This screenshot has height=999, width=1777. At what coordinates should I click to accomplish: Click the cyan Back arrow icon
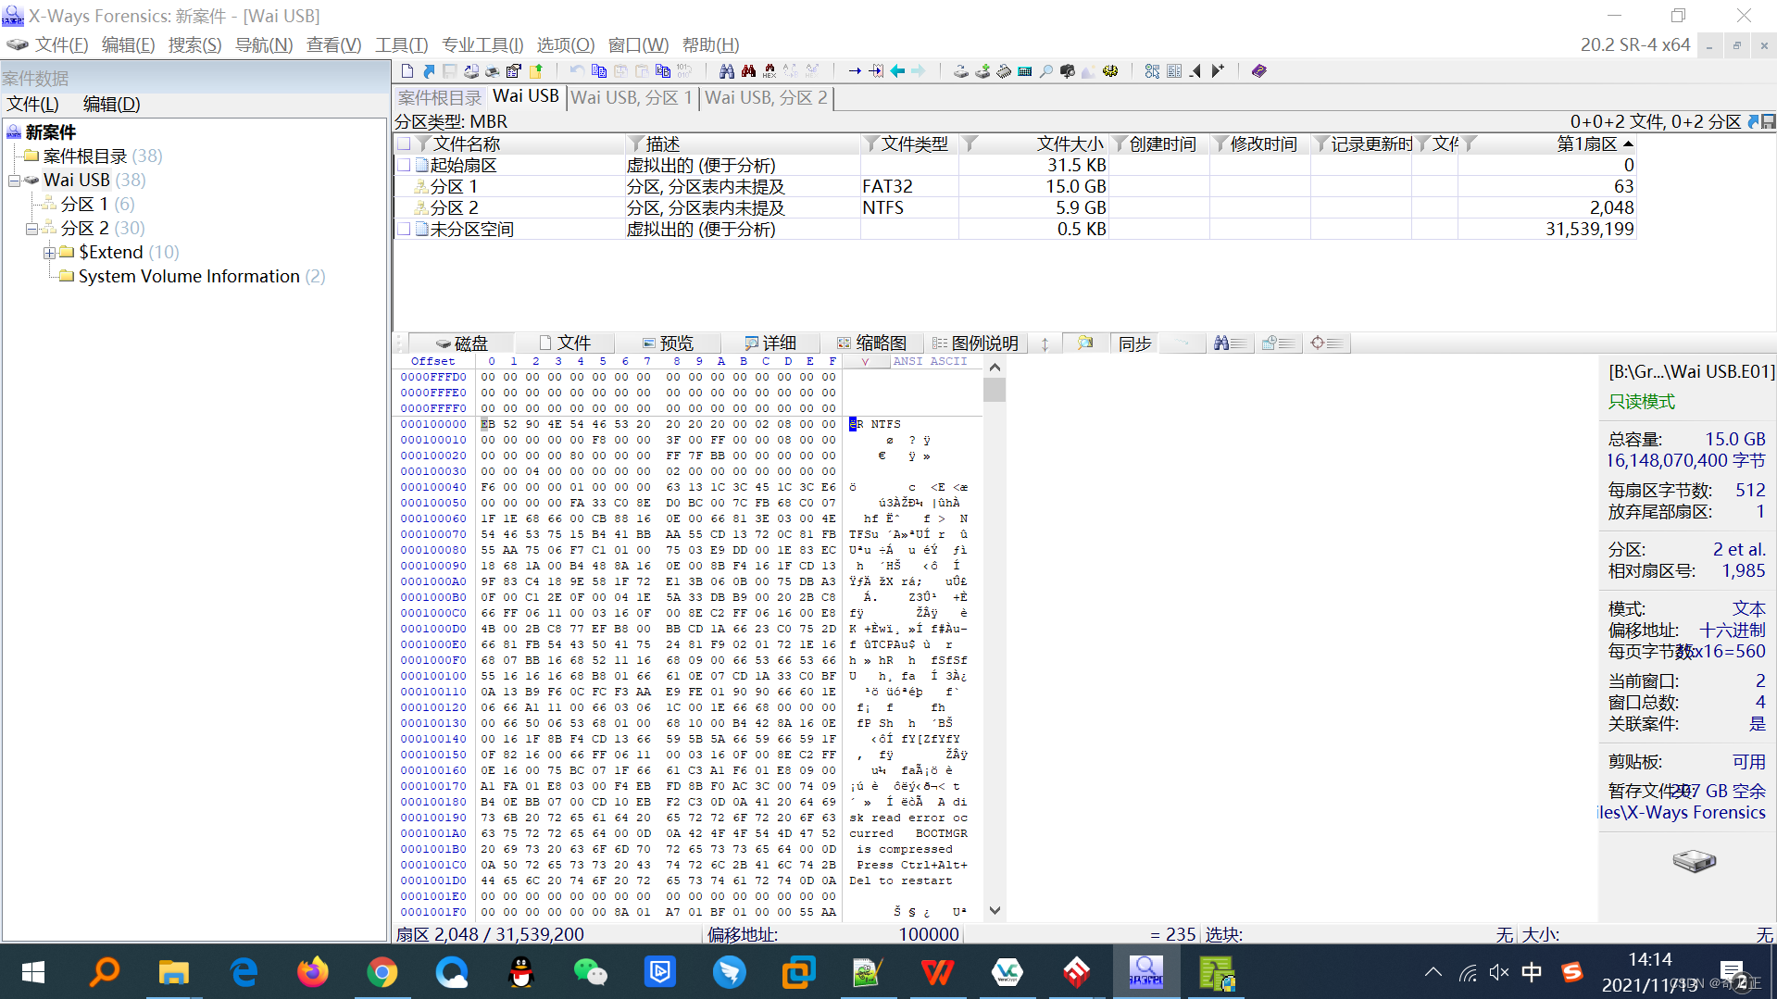click(897, 70)
